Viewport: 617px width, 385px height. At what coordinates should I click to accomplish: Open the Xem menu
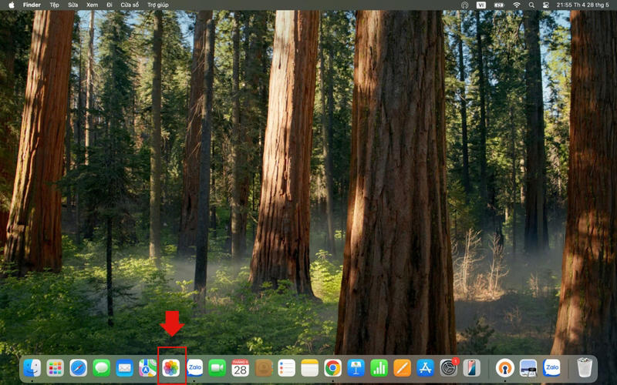[92, 5]
